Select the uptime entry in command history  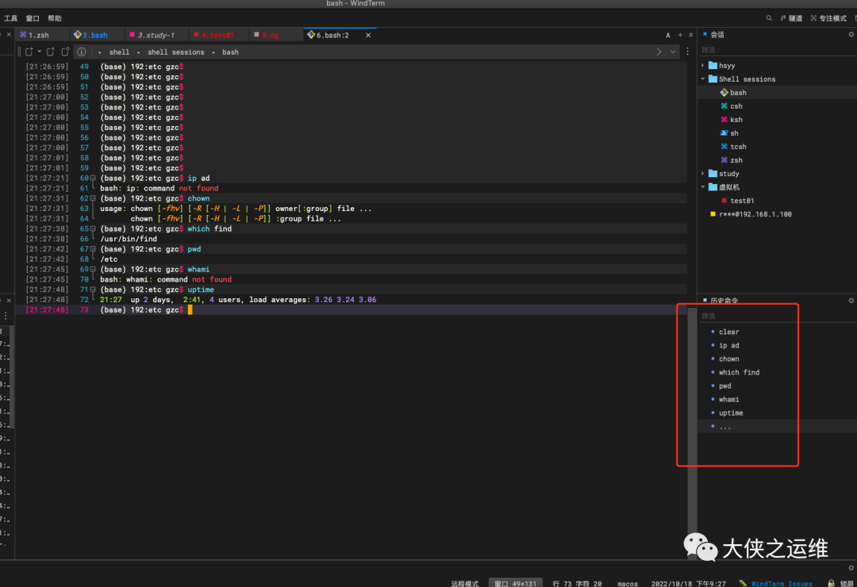(x=777, y=413)
